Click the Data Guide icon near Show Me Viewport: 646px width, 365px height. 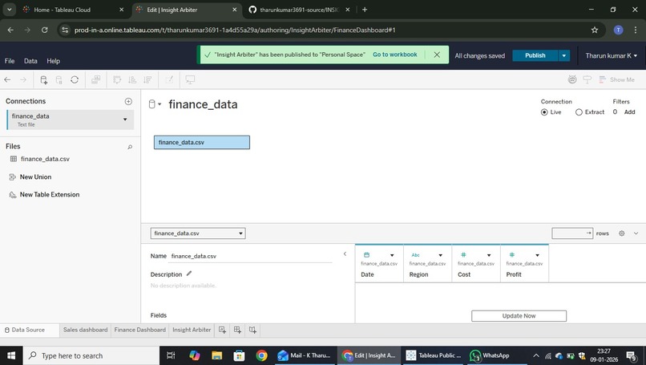(x=572, y=79)
